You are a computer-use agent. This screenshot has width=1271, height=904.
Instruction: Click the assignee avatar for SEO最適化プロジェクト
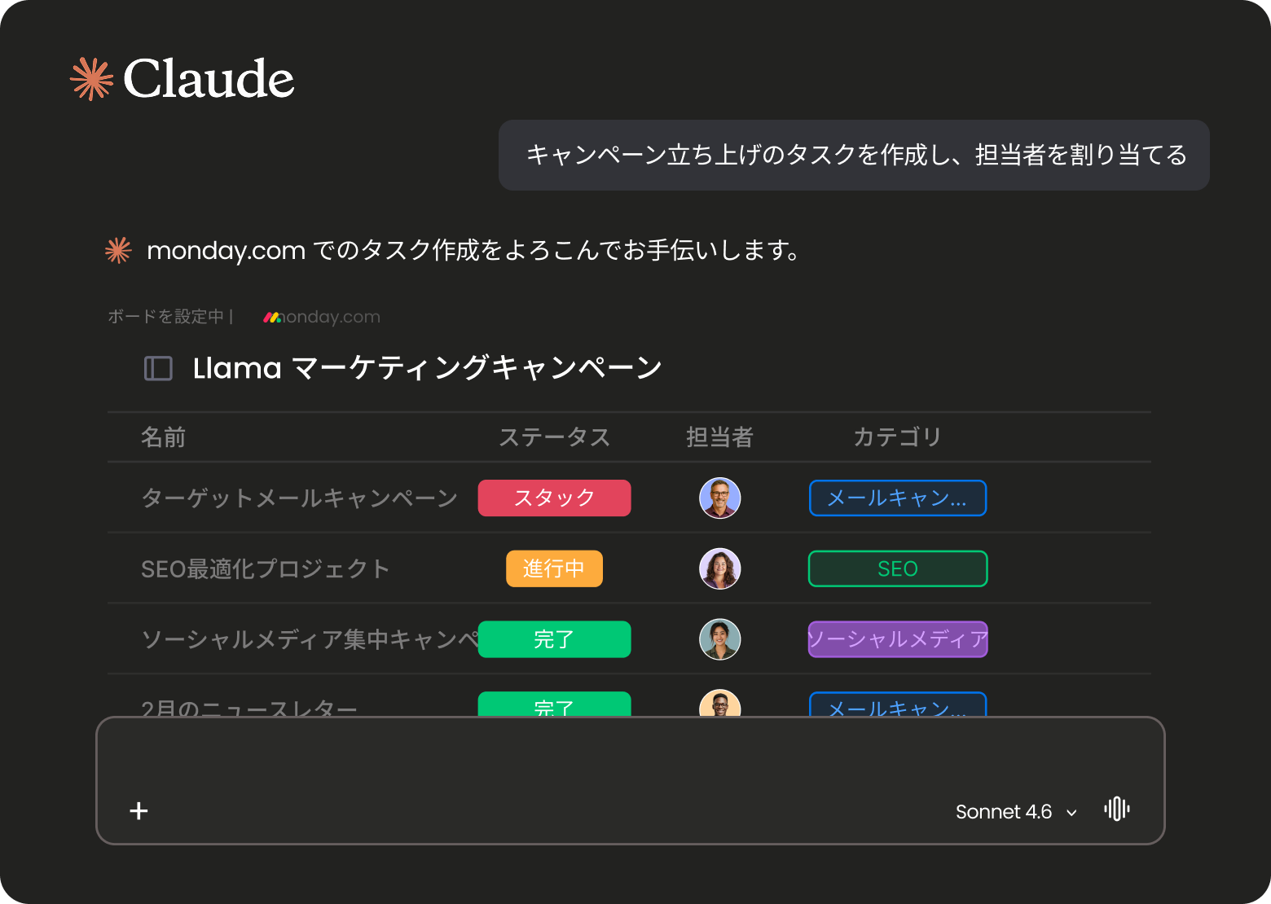[x=720, y=568]
